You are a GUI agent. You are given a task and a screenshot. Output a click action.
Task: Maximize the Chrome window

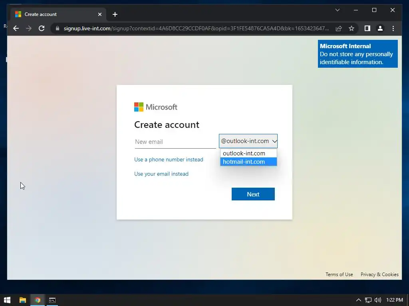coord(374,10)
